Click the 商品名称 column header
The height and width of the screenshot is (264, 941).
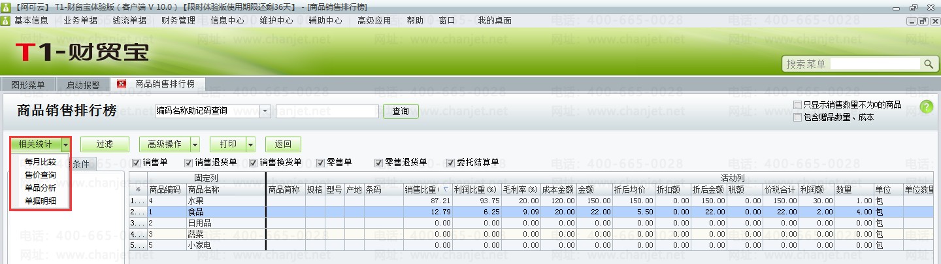225,190
